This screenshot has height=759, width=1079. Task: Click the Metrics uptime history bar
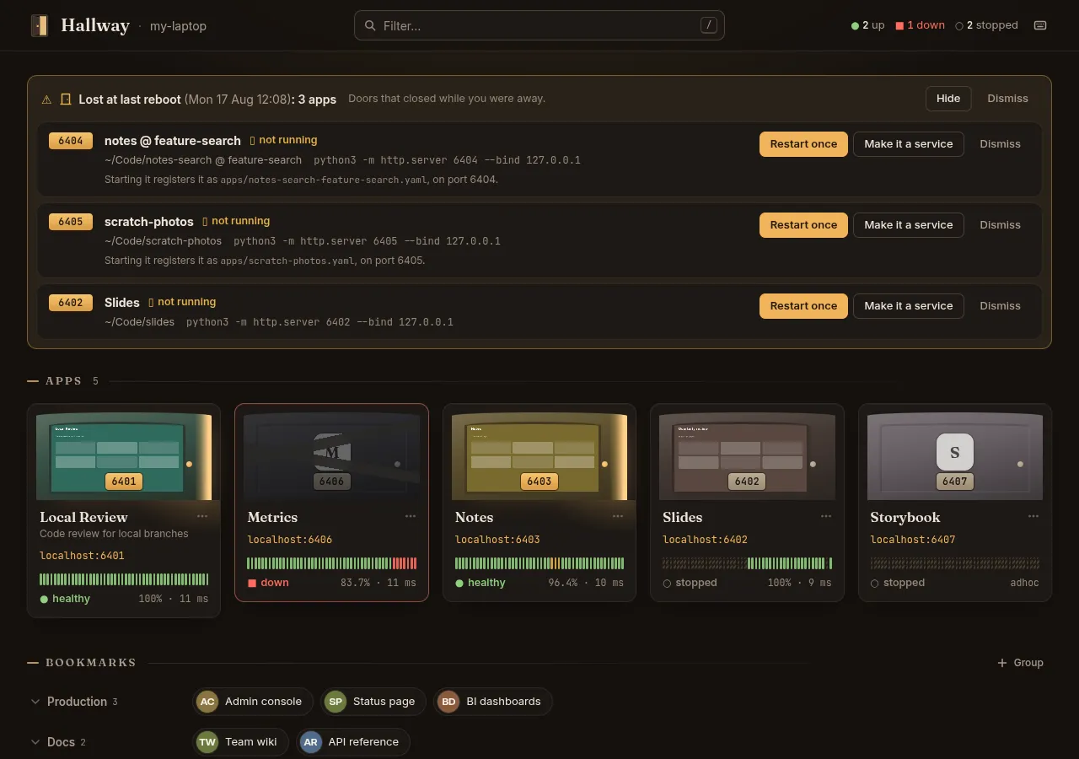pyautogui.click(x=332, y=563)
